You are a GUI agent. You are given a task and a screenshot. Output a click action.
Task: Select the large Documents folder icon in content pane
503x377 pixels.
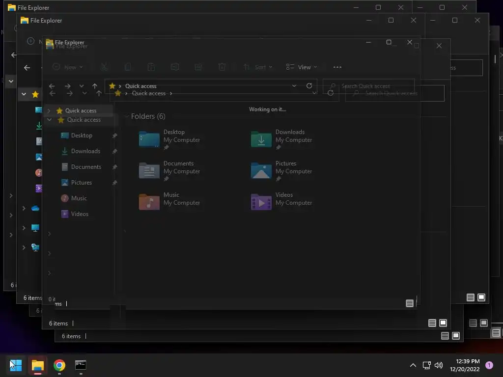click(x=149, y=170)
